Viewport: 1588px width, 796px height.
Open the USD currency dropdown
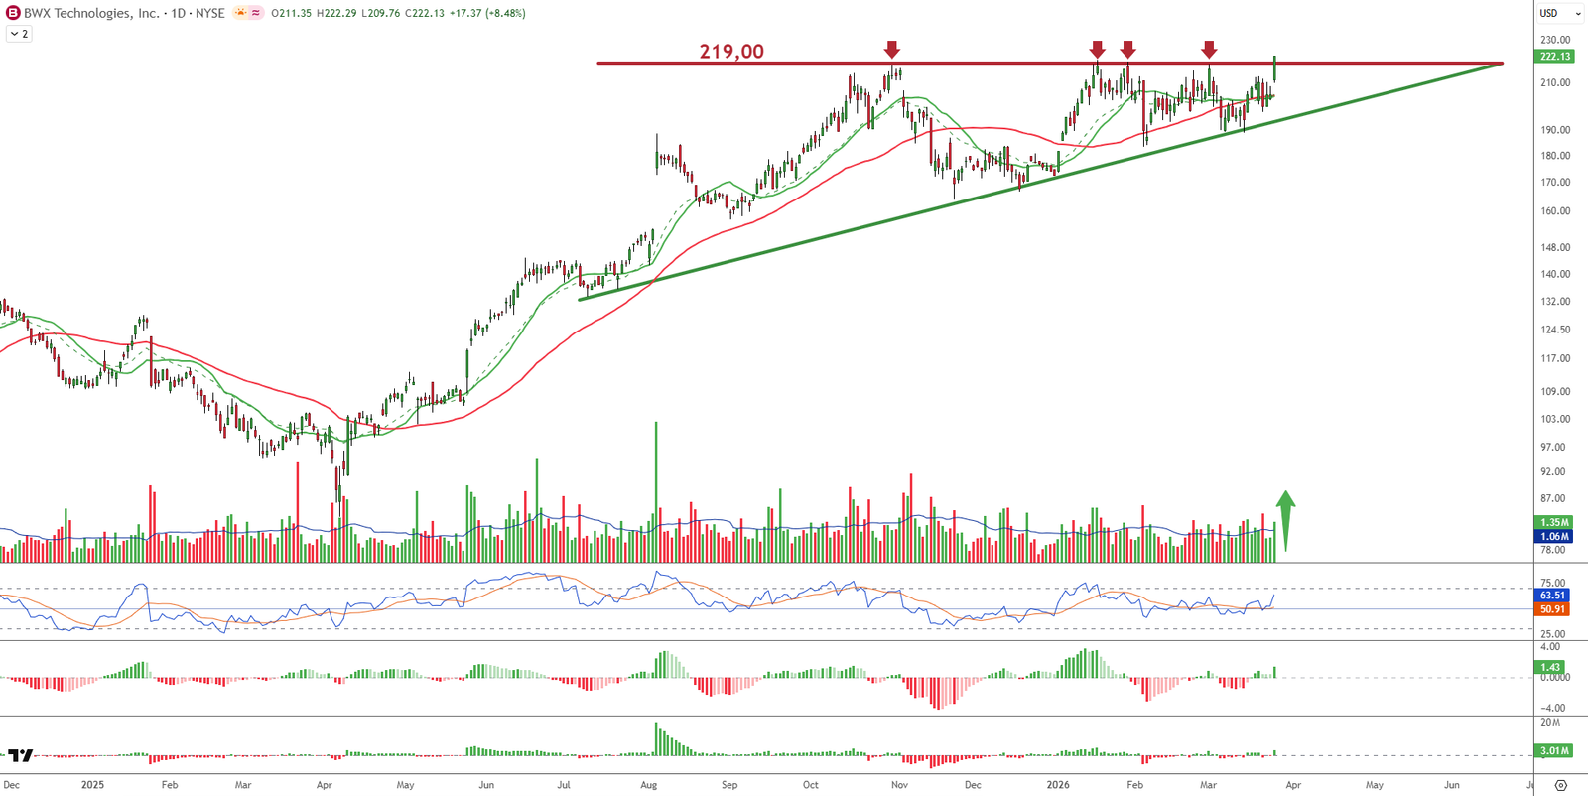click(1560, 13)
